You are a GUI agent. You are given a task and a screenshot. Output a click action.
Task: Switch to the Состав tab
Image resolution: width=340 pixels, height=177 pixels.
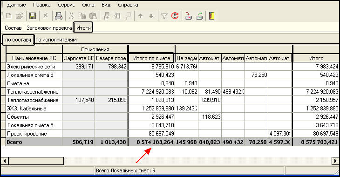pos(13,28)
